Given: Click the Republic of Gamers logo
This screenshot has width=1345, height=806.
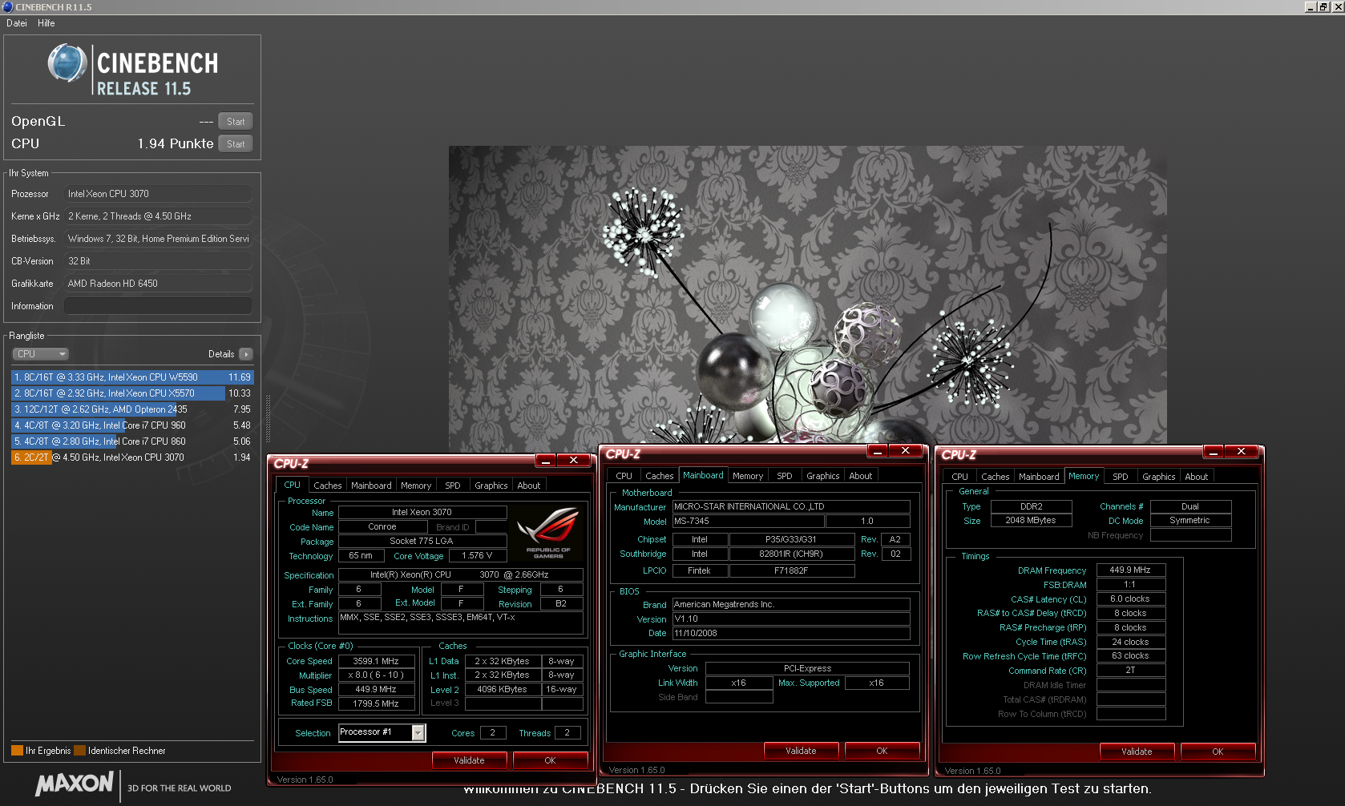Looking at the screenshot, I should tap(548, 531).
